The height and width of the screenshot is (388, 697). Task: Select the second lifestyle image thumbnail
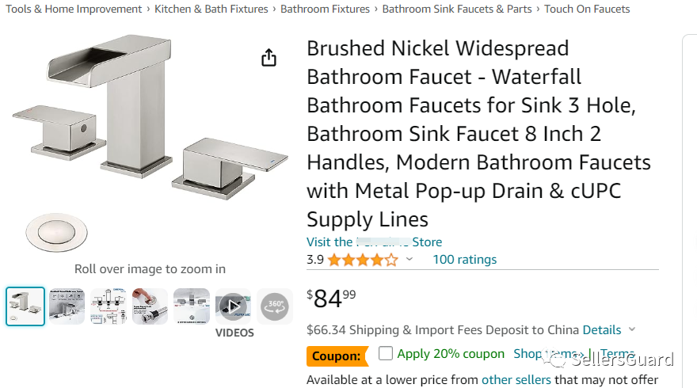[67, 306]
